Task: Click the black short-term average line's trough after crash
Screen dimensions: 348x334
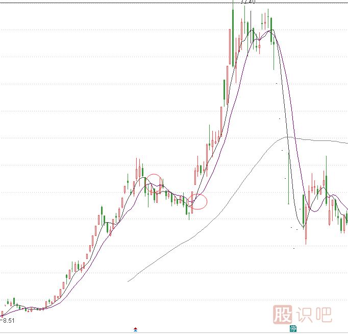Action: click(303, 226)
